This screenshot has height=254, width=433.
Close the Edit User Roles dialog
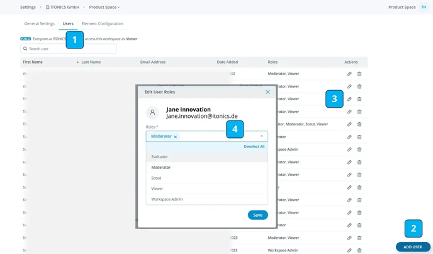[267, 92]
